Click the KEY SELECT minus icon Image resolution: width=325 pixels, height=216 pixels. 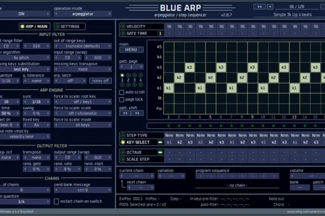coord(160,142)
